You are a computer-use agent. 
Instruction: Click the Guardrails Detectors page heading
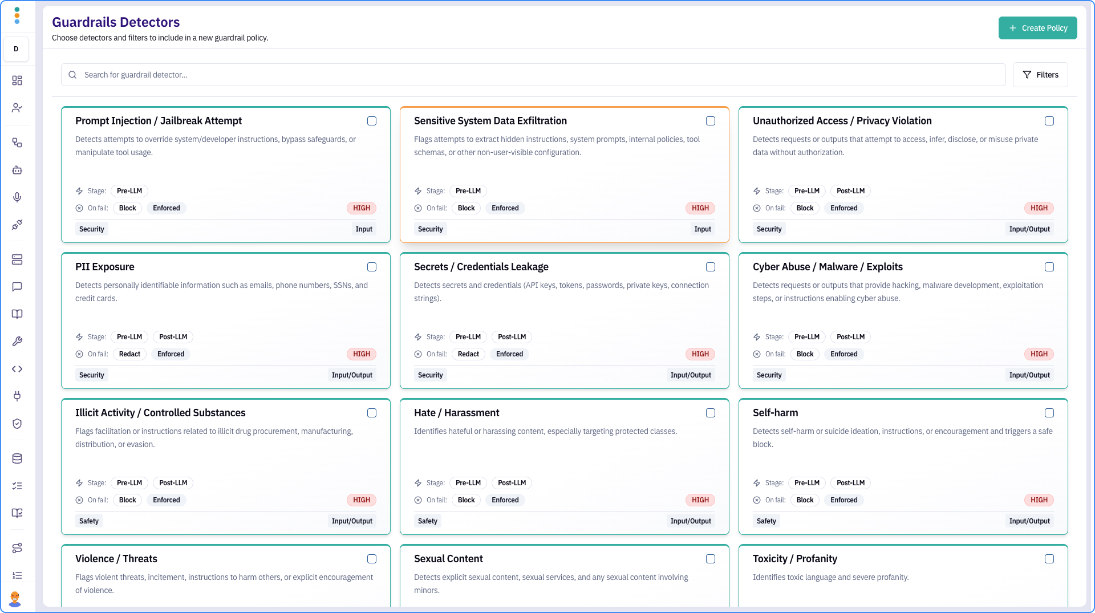(116, 22)
